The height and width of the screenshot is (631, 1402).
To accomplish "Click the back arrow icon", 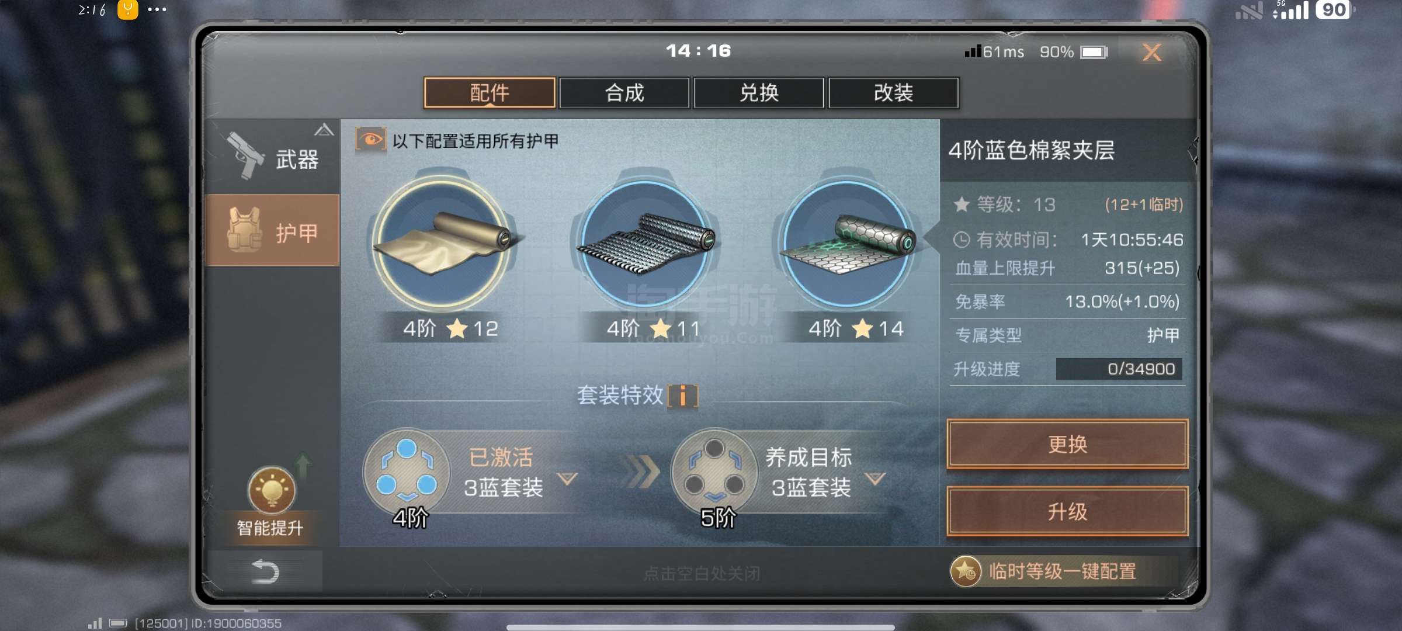I will coord(265,571).
